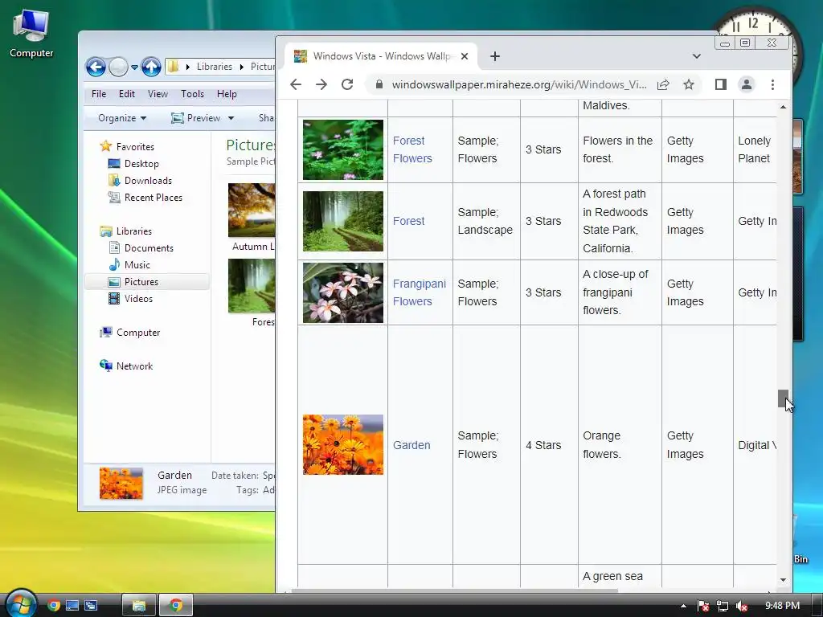Toggle Chrome side panel

(x=721, y=84)
